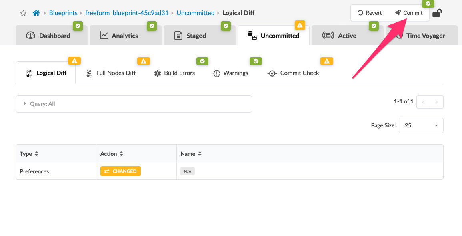462x236 pixels.
Task: Click the warning badge above Full Nodes Diff
Action: click(143, 61)
